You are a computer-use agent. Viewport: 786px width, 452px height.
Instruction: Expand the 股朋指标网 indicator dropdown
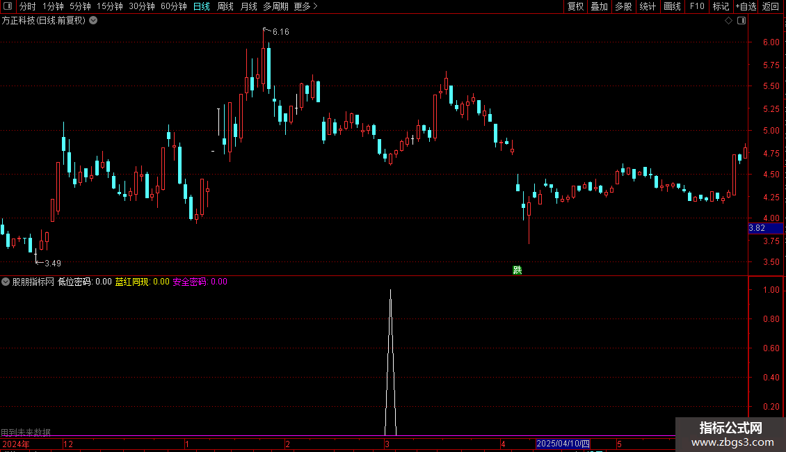click(6, 282)
